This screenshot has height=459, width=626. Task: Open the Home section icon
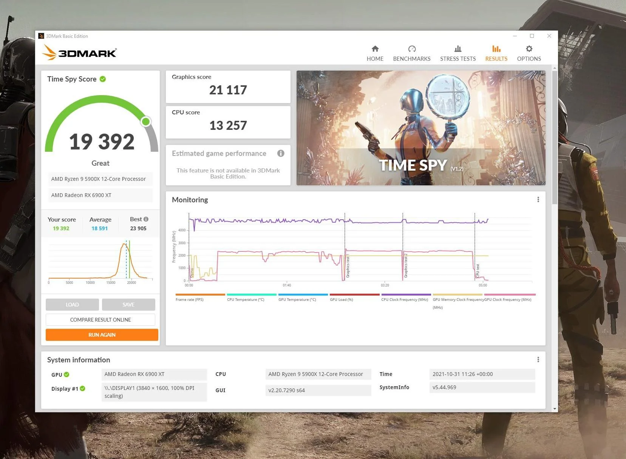375,49
